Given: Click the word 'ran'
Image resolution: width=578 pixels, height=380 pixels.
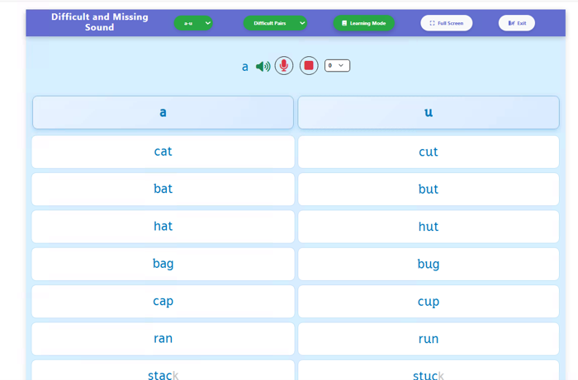Looking at the screenshot, I should tap(163, 339).
